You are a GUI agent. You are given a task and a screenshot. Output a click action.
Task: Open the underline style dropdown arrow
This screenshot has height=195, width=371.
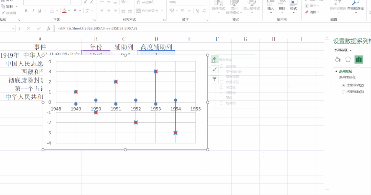click(44, 11)
